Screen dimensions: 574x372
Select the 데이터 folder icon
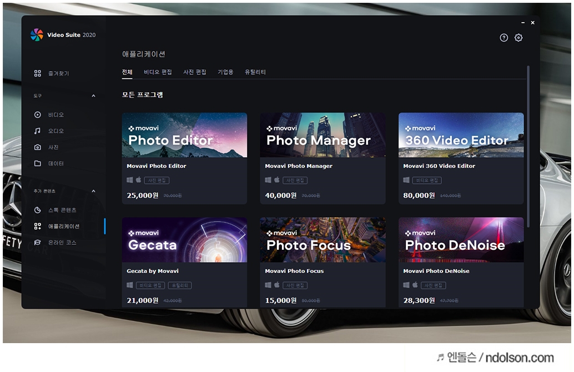(37, 163)
